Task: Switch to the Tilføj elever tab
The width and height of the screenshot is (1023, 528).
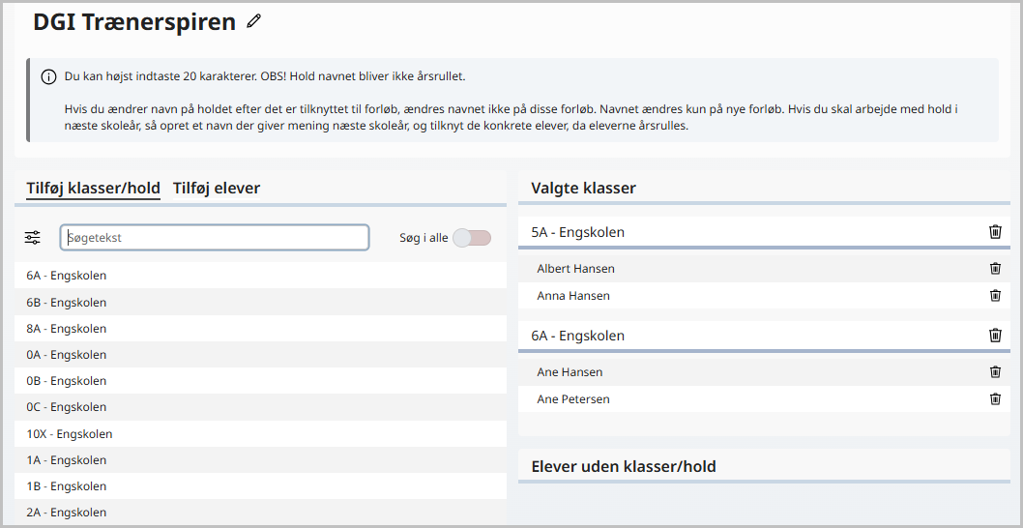Action: point(217,189)
